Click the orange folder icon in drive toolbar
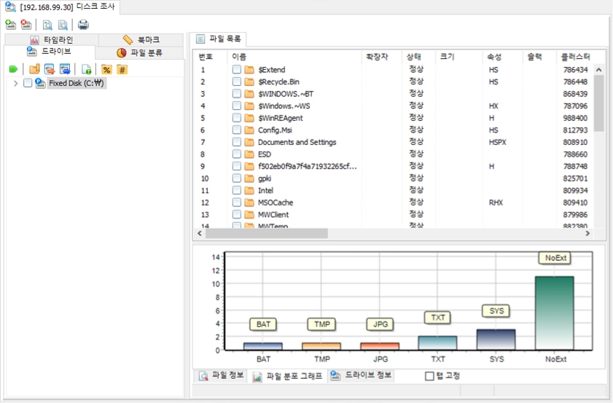 [34, 69]
